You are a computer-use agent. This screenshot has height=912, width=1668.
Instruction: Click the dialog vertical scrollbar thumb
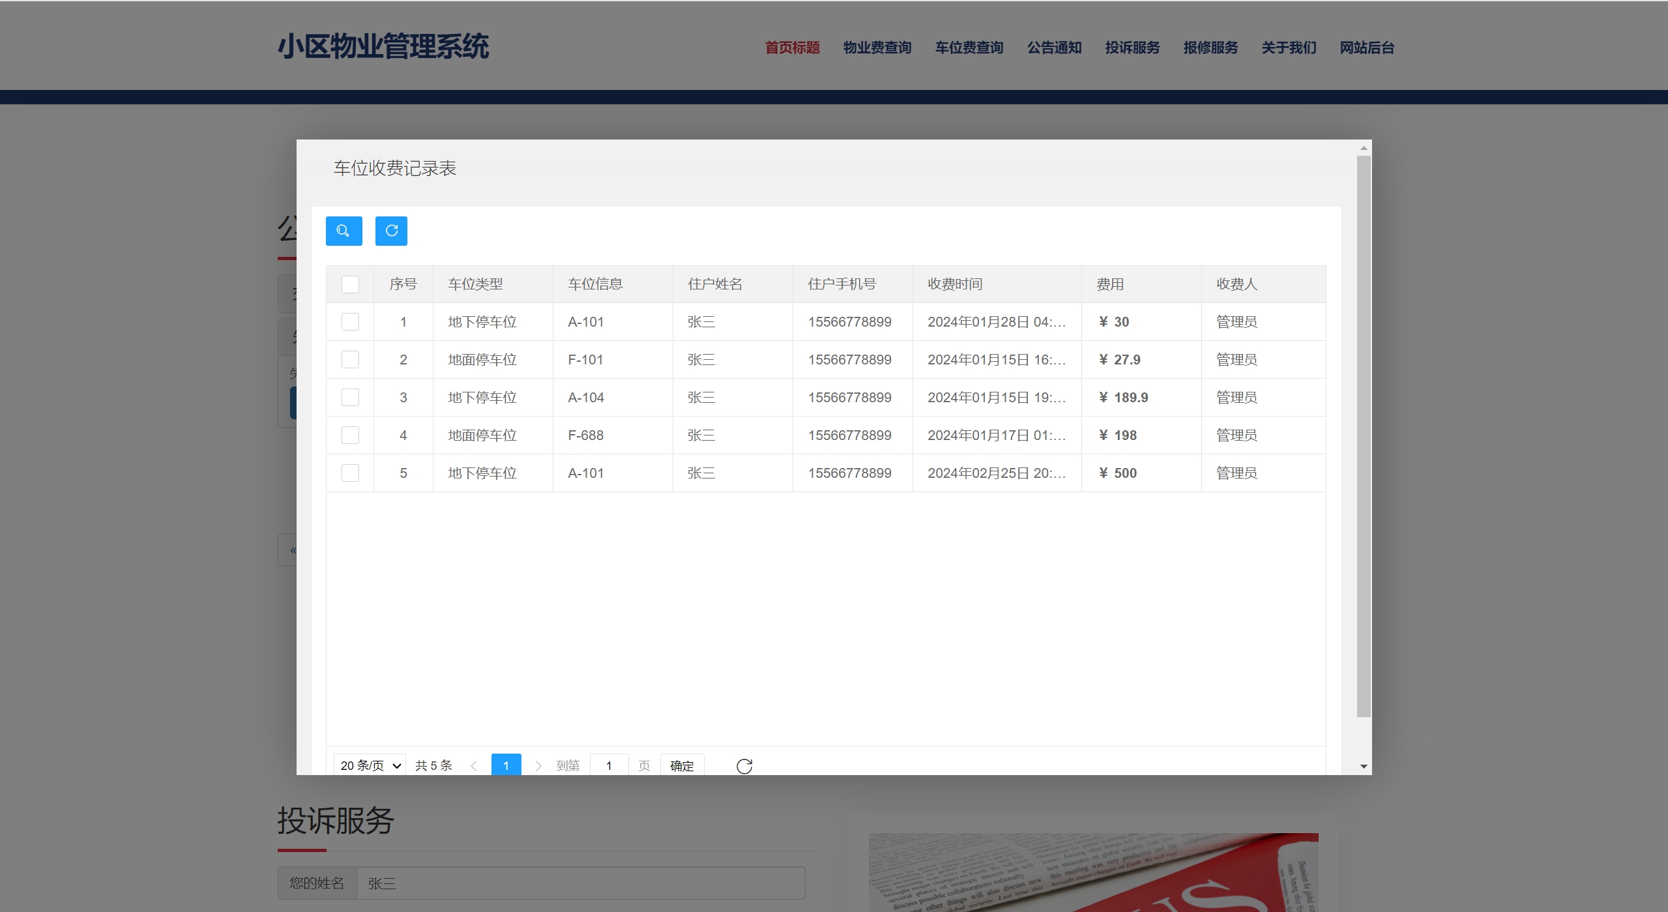pos(1364,435)
